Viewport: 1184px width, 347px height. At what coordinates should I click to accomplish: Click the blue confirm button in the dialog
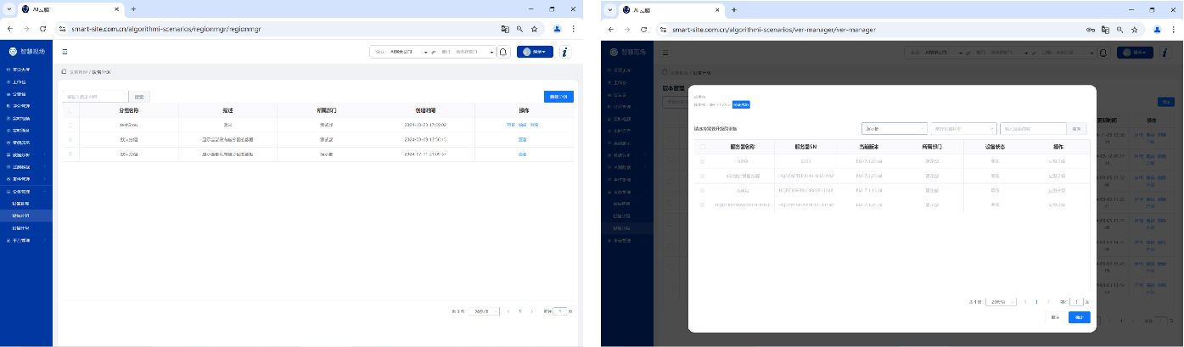pyautogui.click(x=1079, y=317)
